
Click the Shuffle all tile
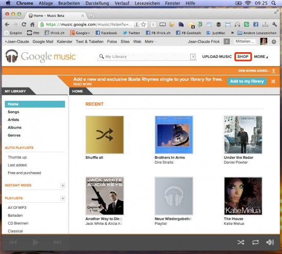click(105, 135)
